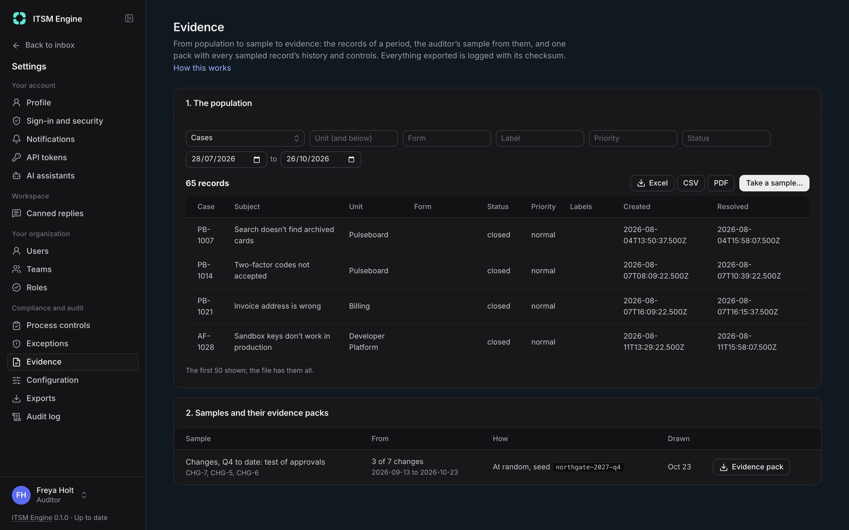Click the AF-1028 case cell
Screen dimensions: 849x530
click(205, 342)
